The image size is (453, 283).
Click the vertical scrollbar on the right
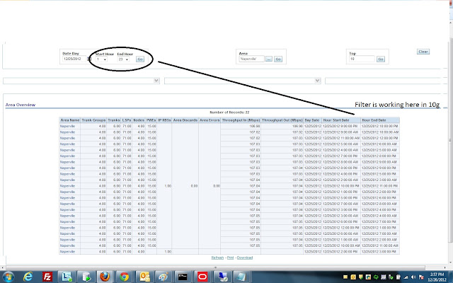tap(451, 140)
